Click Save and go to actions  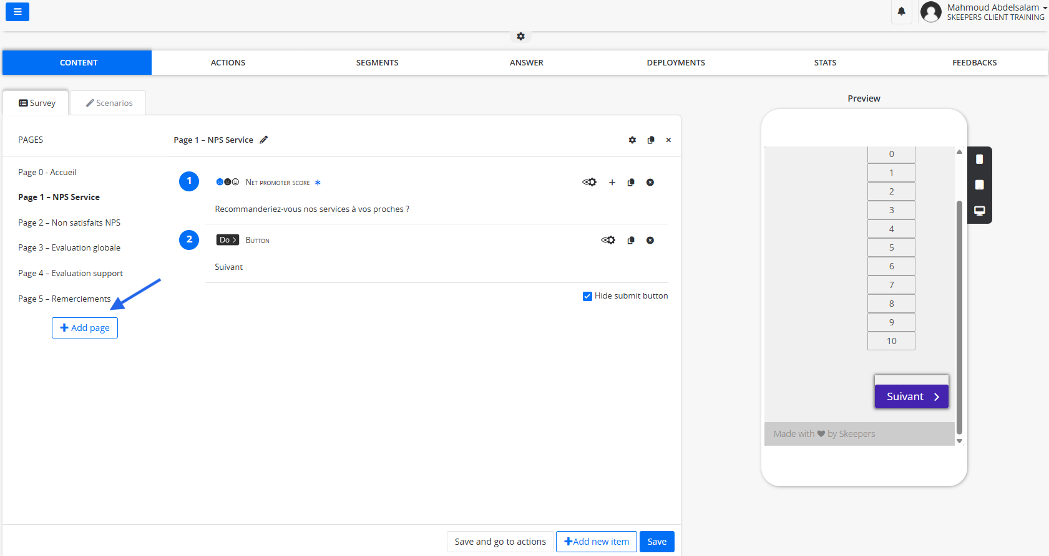(500, 542)
